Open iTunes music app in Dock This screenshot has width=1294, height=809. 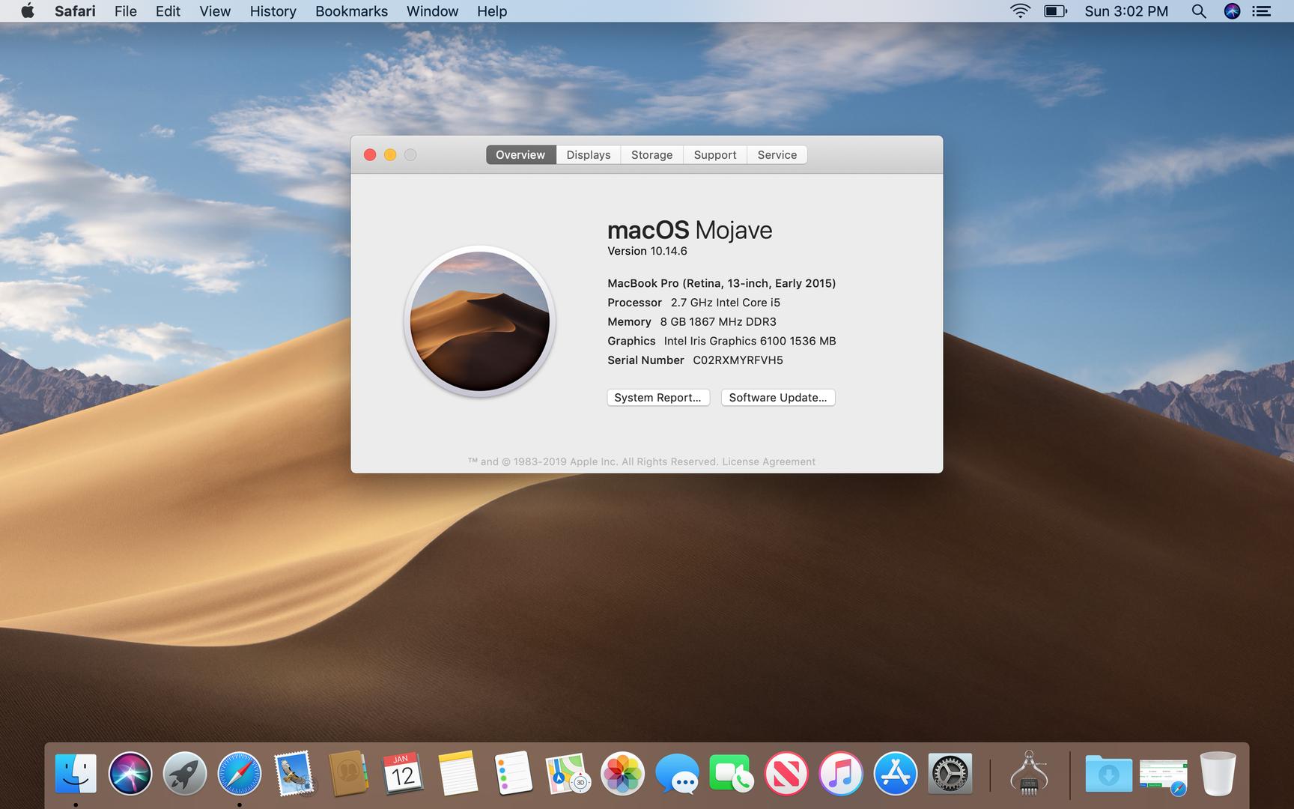coord(841,774)
